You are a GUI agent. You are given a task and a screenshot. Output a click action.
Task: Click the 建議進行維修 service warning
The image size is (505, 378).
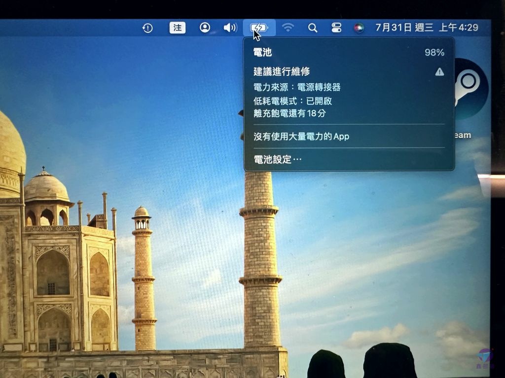click(282, 71)
